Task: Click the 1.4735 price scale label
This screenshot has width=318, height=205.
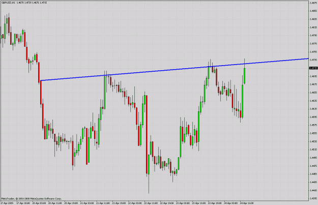Action: click(313, 60)
